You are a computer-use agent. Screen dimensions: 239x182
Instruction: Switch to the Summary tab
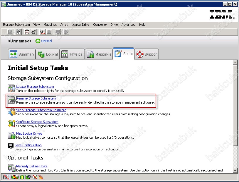22,54
